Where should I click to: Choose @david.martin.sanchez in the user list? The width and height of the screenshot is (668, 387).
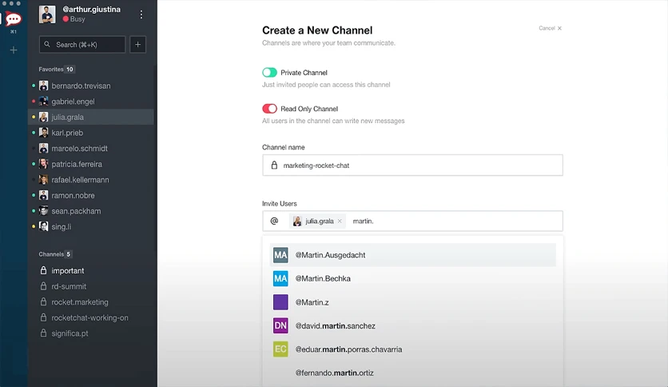(x=413, y=325)
